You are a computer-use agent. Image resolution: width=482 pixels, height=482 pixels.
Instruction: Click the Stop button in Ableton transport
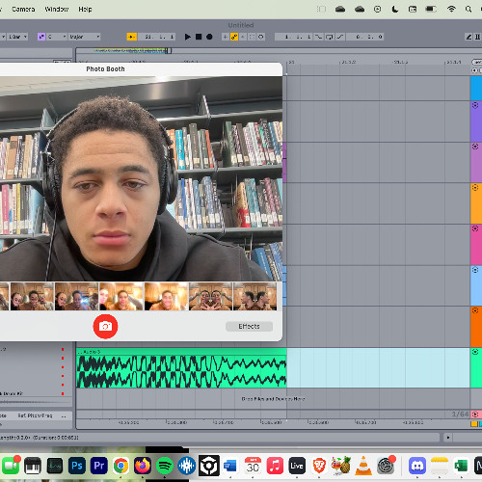click(x=199, y=37)
